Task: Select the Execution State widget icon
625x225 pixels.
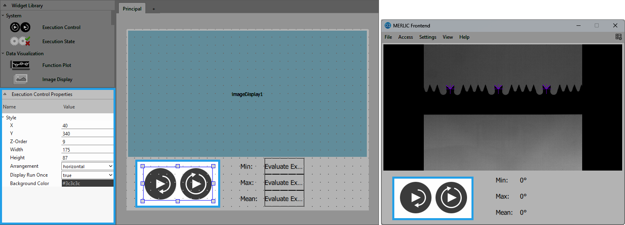Action: [x=20, y=41]
